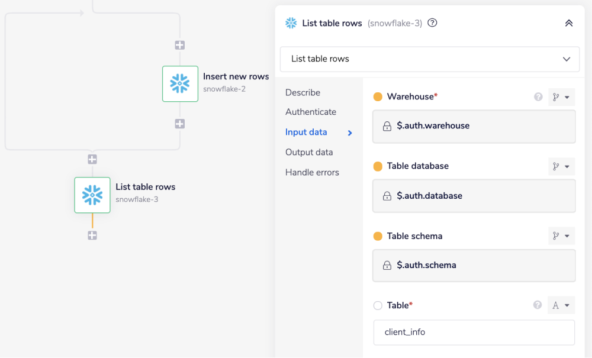Click the empty status circle beside Table
This screenshot has width=592, height=358.
pos(379,305)
